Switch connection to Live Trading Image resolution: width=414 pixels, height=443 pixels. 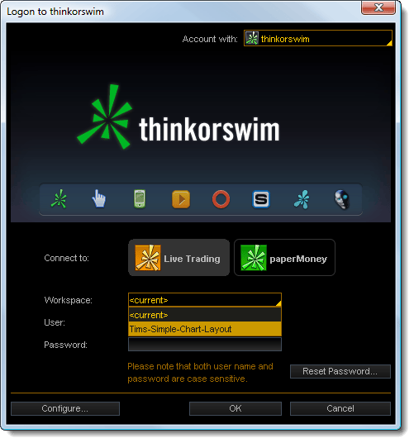click(178, 258)
